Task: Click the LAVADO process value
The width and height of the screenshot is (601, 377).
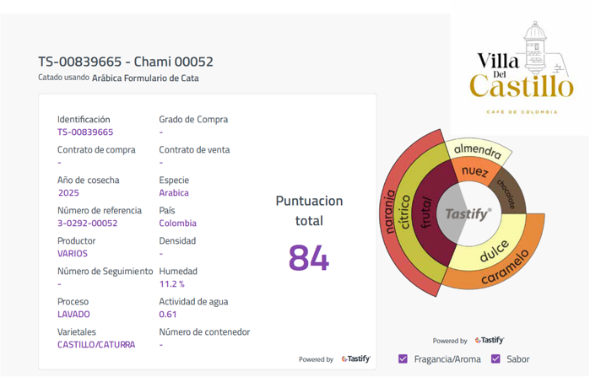Action: point(73,315)
